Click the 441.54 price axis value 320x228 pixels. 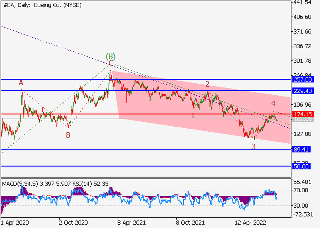click(302, 3)
